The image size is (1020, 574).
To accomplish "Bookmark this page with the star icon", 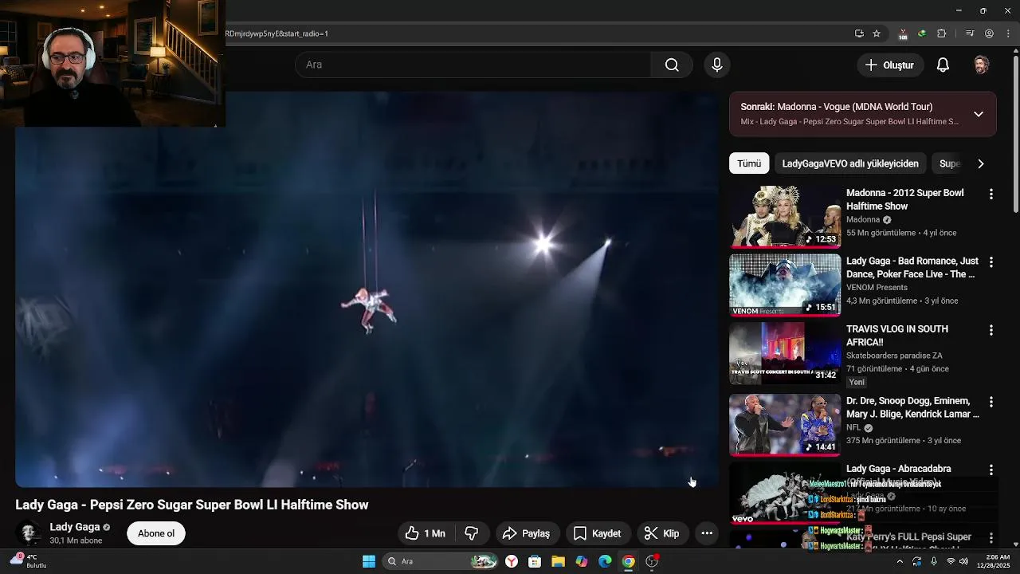I will click(x=877, y=33).
